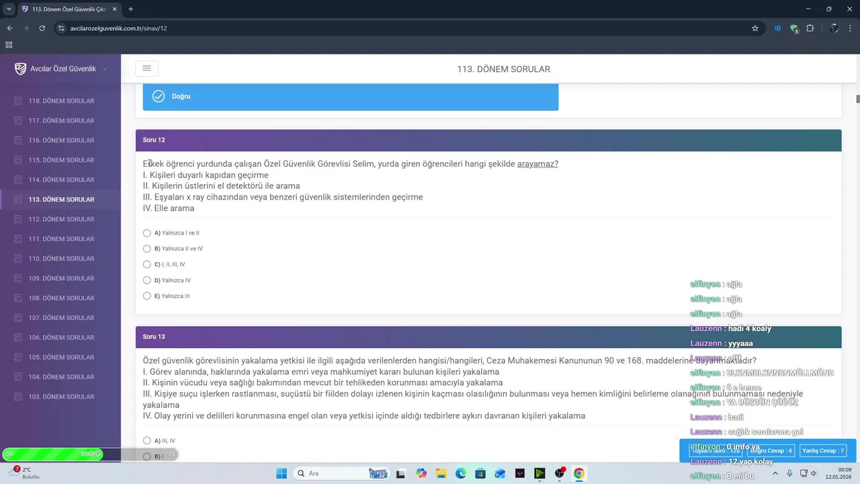The image size is (860, 484).
Task: Click the list icon beside 118. DÖNEM SORULAR
Action: tap(18, 101)
